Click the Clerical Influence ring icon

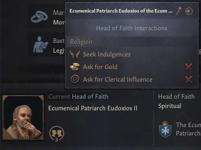75,79
